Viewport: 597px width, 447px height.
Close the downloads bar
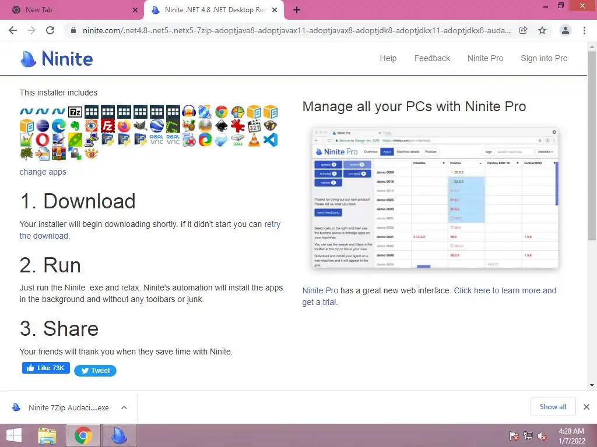click(587, 407)
